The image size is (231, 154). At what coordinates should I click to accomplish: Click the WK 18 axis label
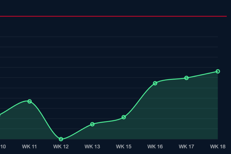pos(218,146)
